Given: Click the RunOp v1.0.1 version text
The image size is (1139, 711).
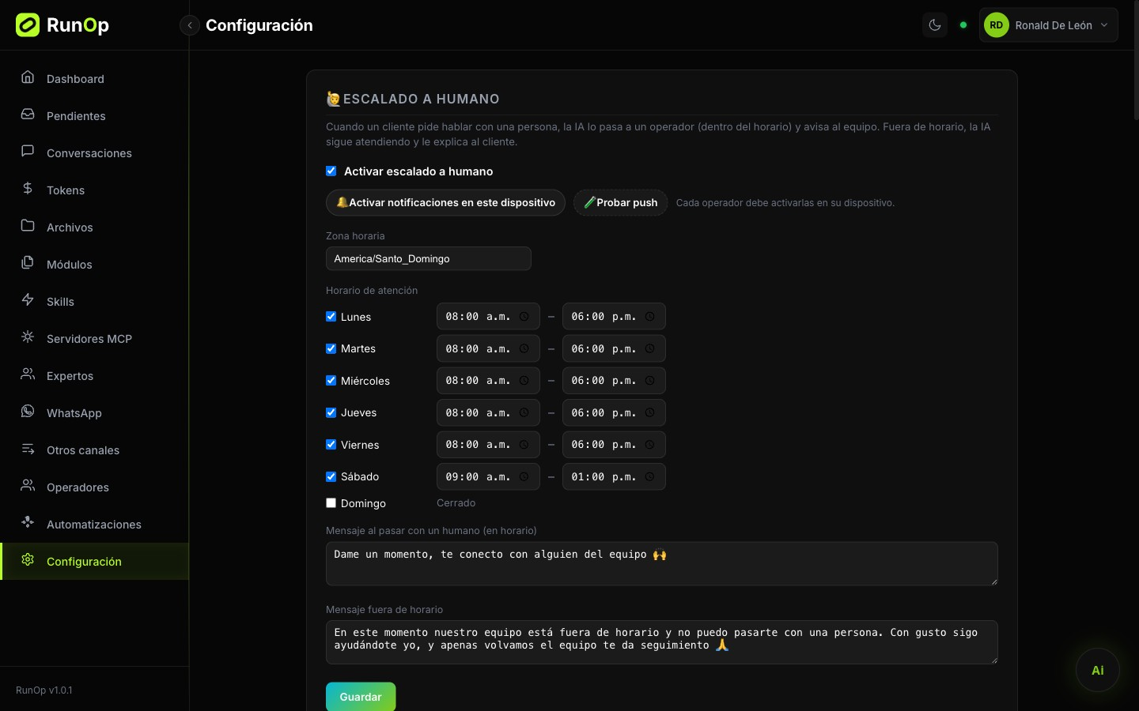Looking at the screenshot, I should point(44,690).
